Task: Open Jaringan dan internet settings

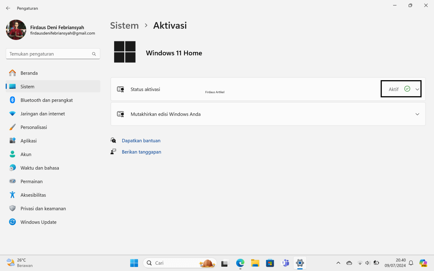Action: tap(42, 113)
